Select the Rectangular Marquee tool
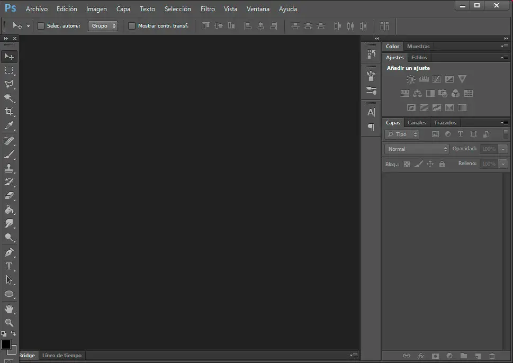The height and width of the screenshot is (363, 513). point(9,70)
